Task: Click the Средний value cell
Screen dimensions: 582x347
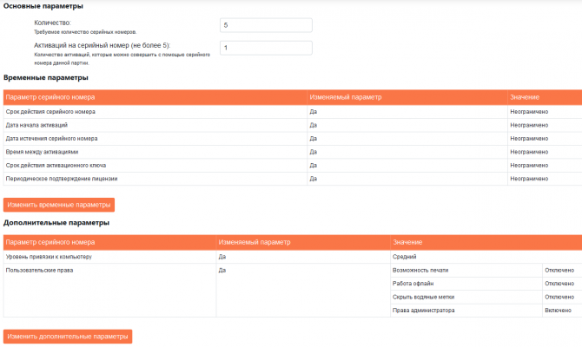Action: coord(486,257)
